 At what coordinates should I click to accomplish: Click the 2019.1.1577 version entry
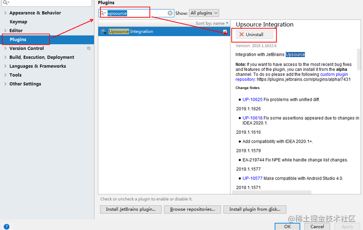pos(249,169)
